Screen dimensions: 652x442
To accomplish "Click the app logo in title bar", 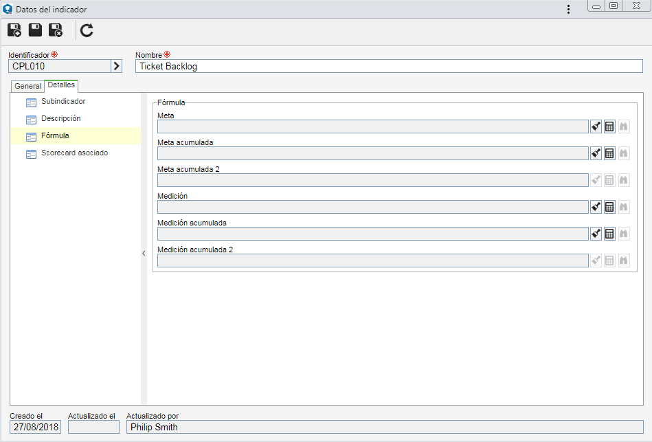I will click(x=8, y=9).
